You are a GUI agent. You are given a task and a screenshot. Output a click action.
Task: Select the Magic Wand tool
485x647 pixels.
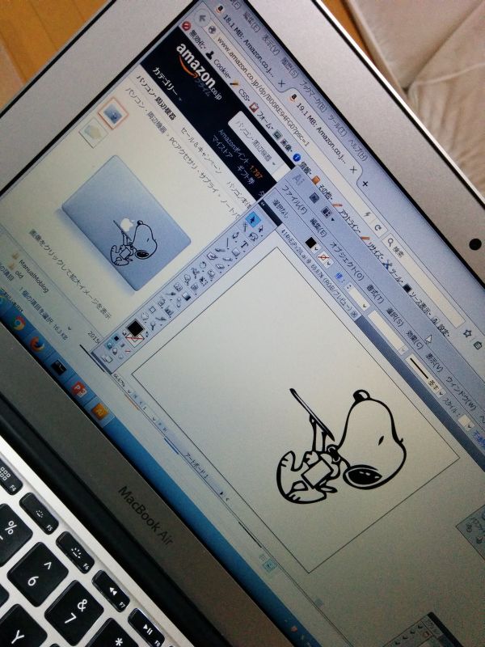(x=245, y=226)
